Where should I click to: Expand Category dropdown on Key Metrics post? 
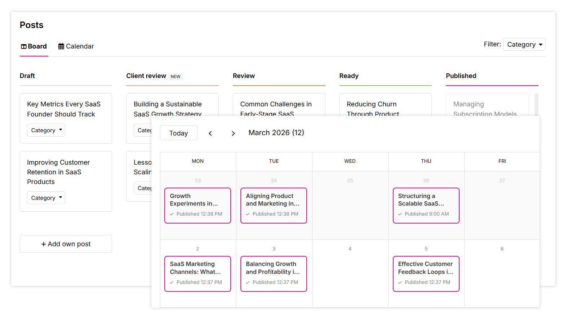[46, 130]
